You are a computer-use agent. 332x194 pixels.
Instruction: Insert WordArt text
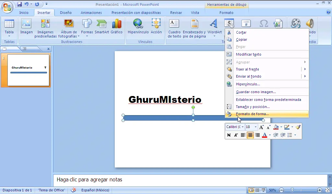coord(215,28)
